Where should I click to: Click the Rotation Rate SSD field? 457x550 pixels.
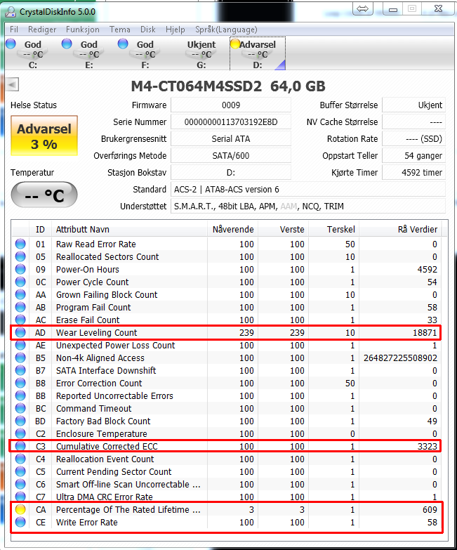(414, 139)
